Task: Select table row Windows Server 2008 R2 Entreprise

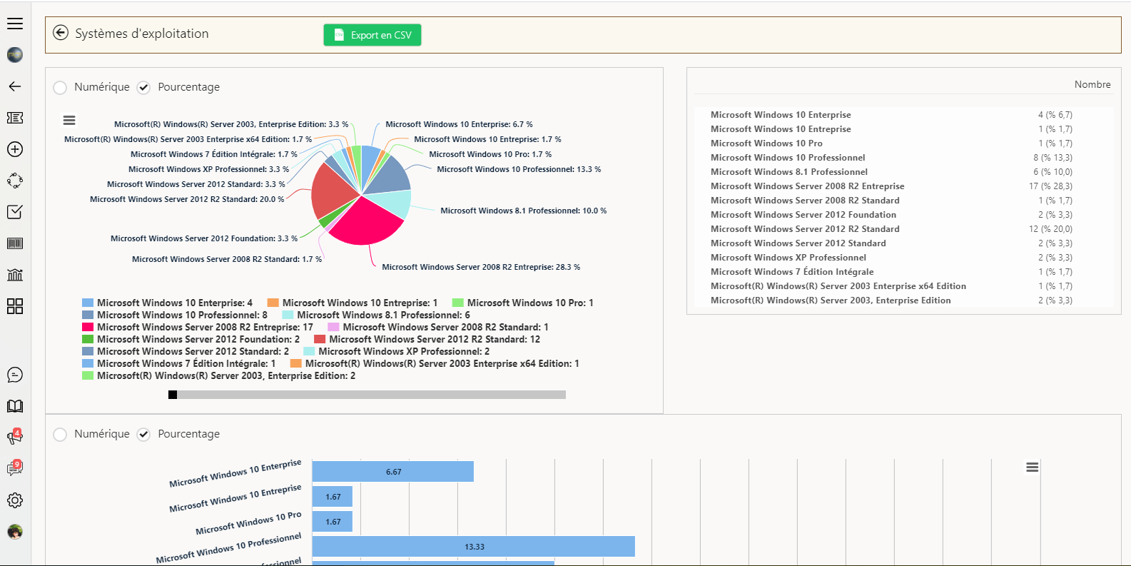Action: click(903, 186)
